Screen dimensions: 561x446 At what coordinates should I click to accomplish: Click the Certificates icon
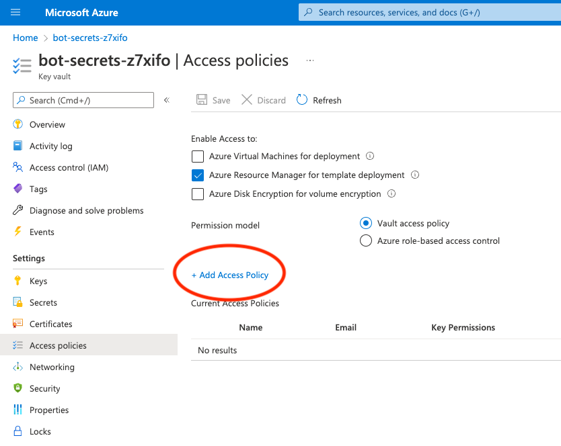[17, 324]
